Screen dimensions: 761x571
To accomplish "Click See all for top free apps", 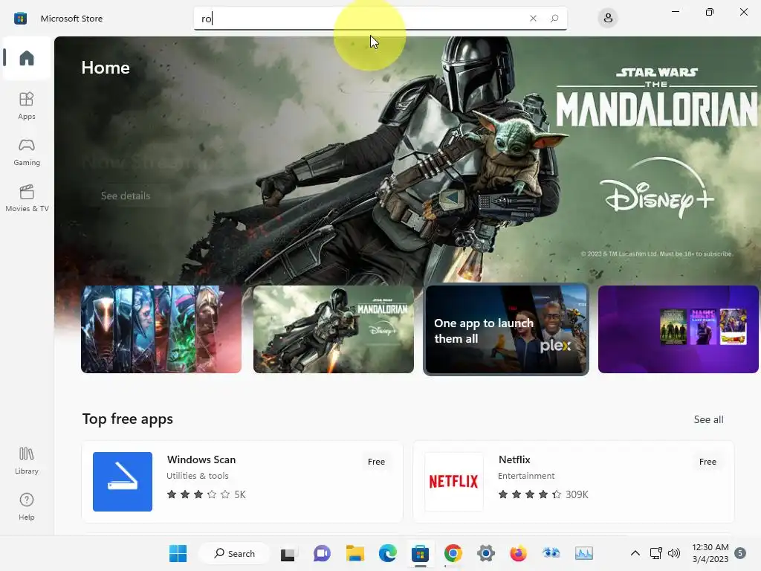I will click(708, 419).
